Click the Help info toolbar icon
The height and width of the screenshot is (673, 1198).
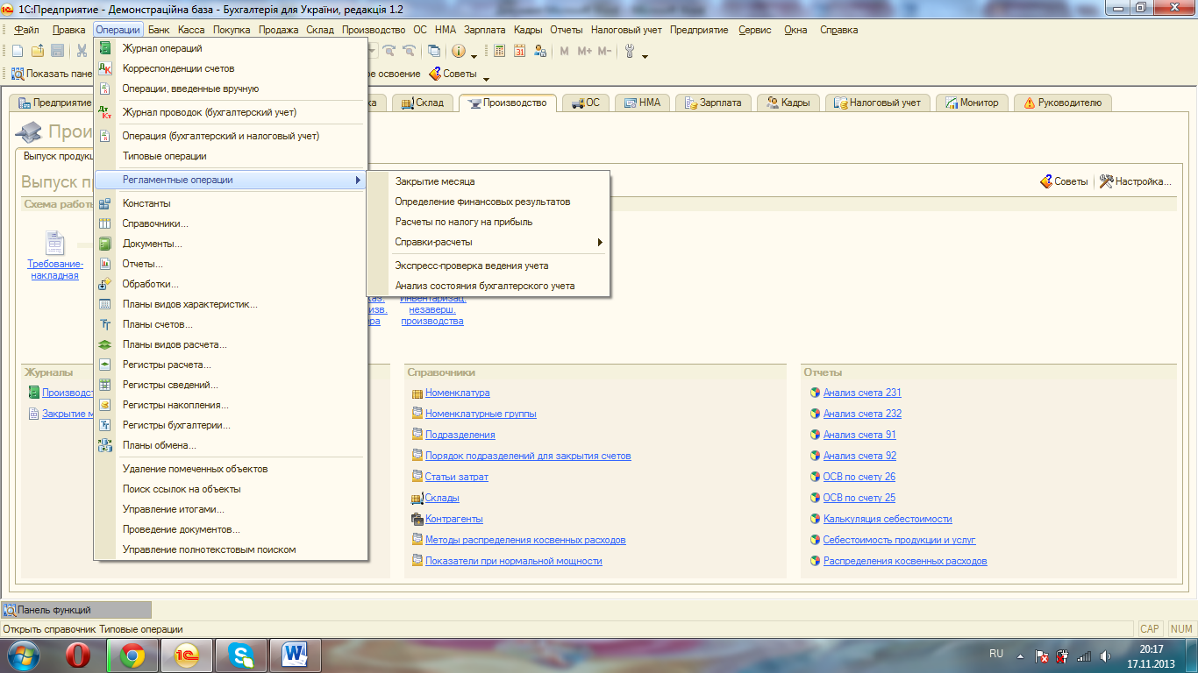pos(458,51)
